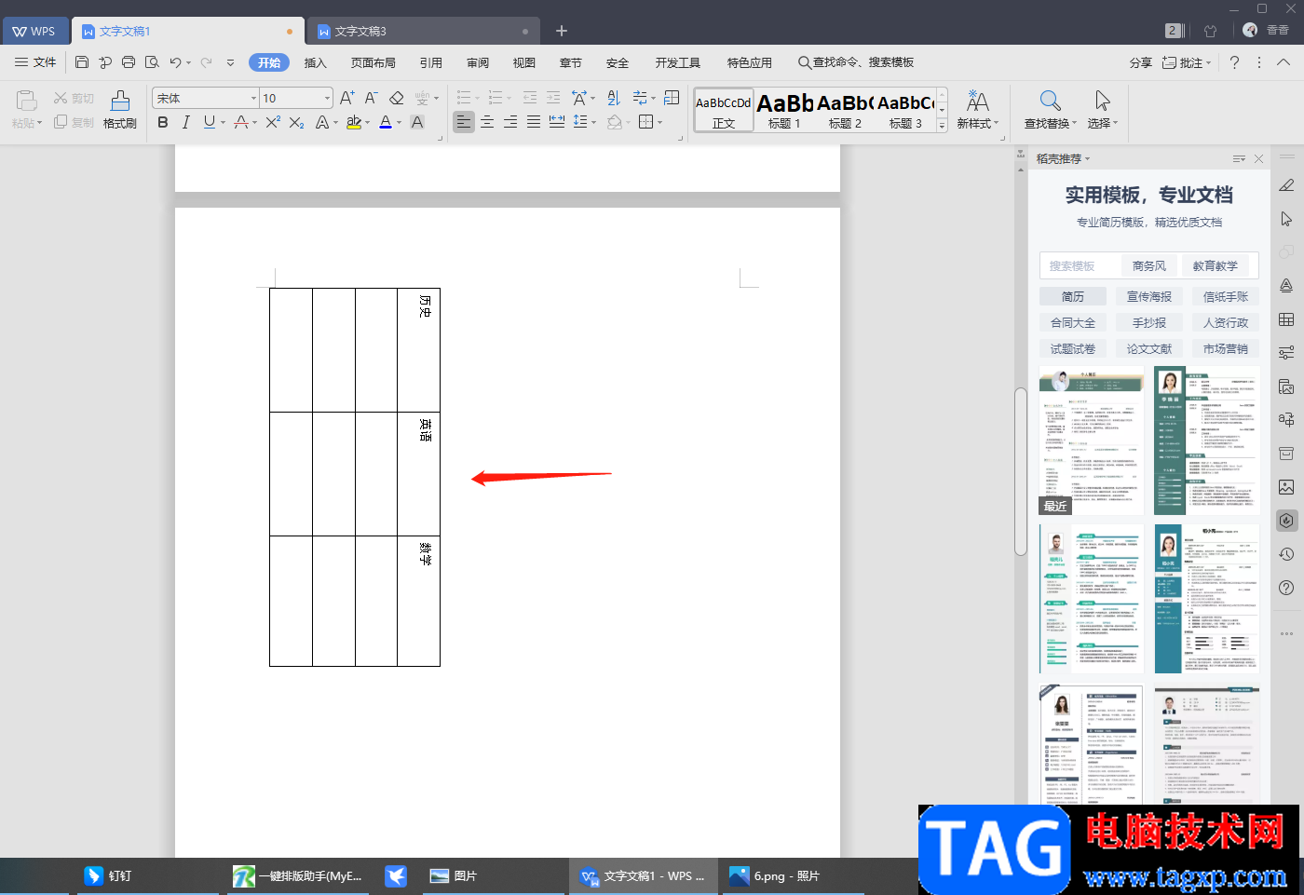The width and height of the screenshot is (1304, 895).
Task: Open the resume template thumbnail marked 最近
Action: coord(1092,441)
